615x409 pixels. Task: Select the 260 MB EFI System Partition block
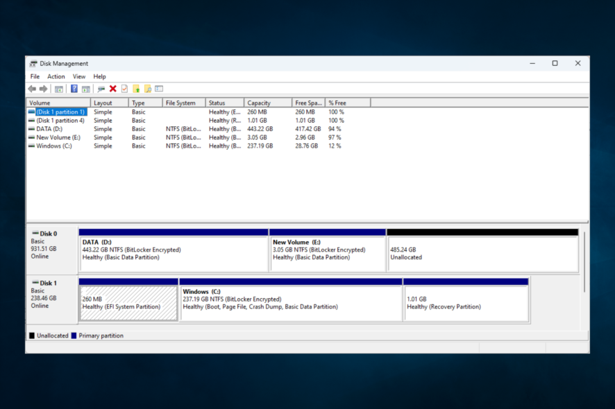click(128, 300)
